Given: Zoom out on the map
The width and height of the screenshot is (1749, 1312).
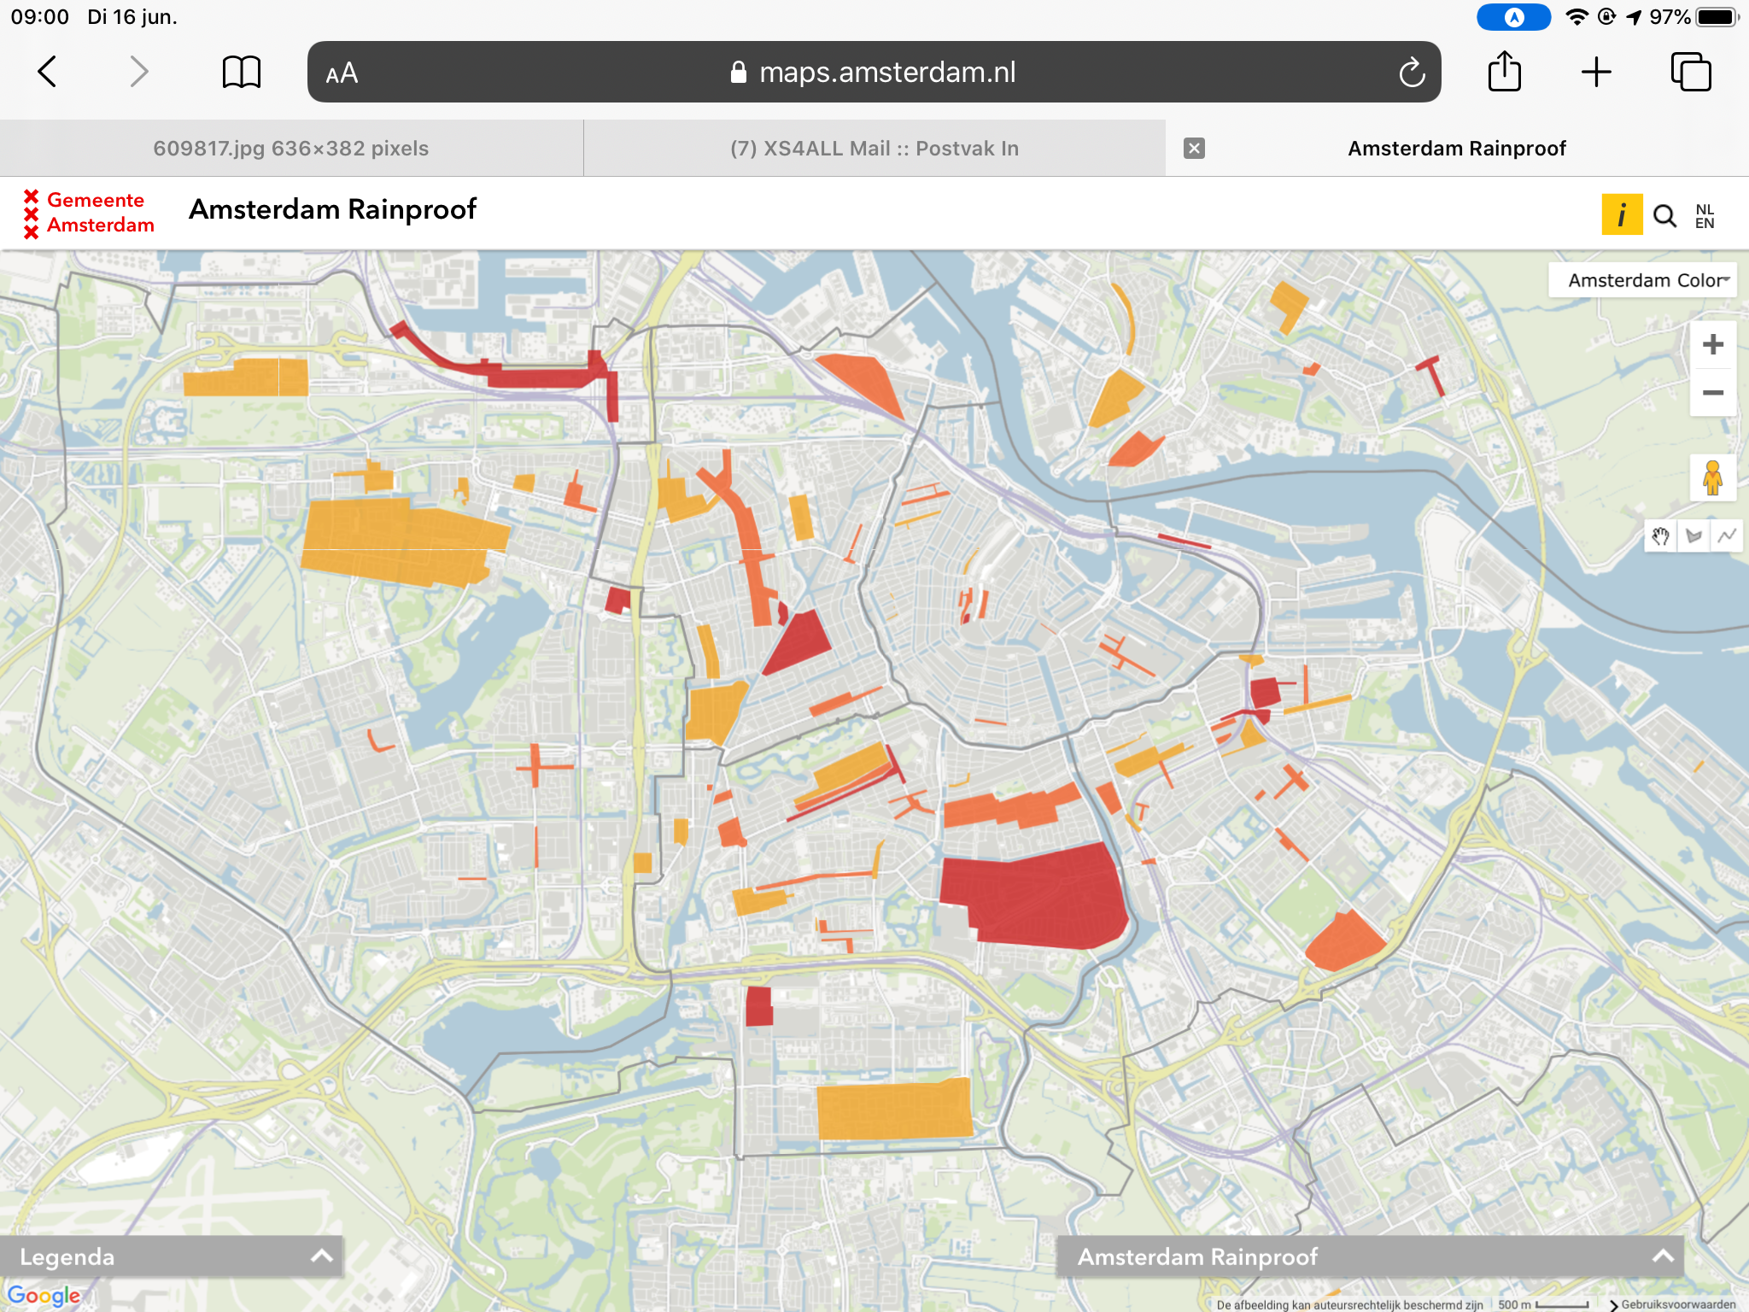Looking at the screenshot, I should 1713,393.
